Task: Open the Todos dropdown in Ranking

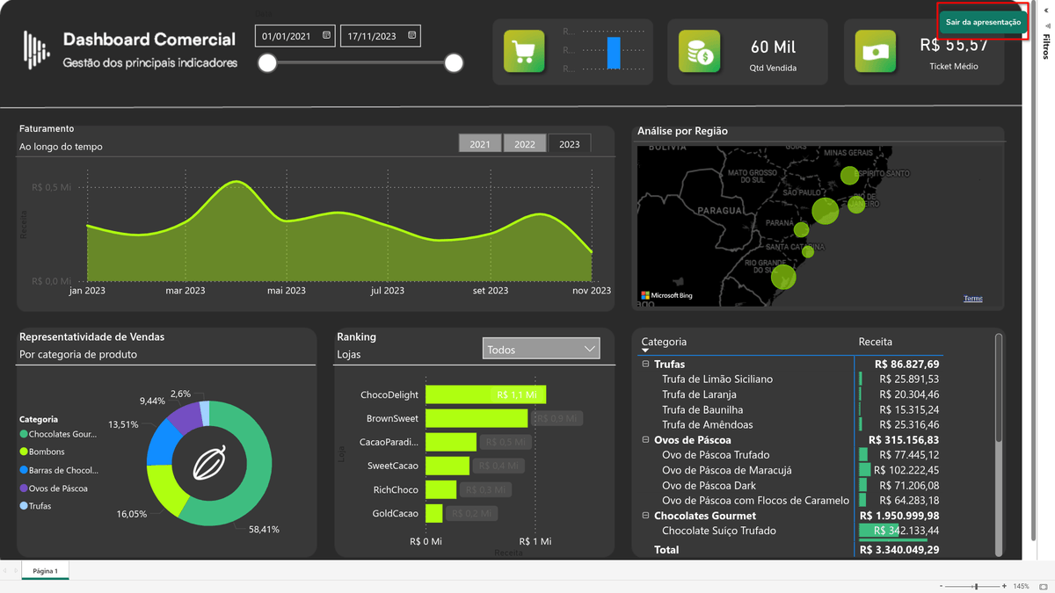Action: tap(541, 349)
